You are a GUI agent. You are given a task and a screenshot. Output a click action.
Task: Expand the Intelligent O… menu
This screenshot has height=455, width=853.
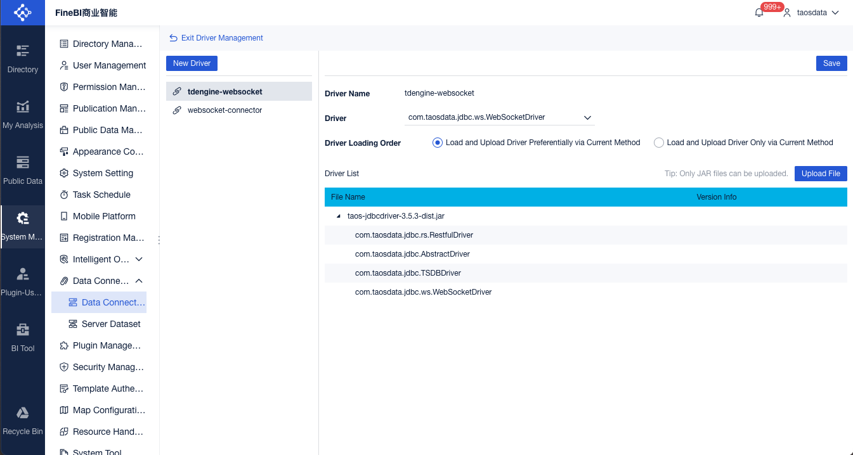tap(139, 259)
